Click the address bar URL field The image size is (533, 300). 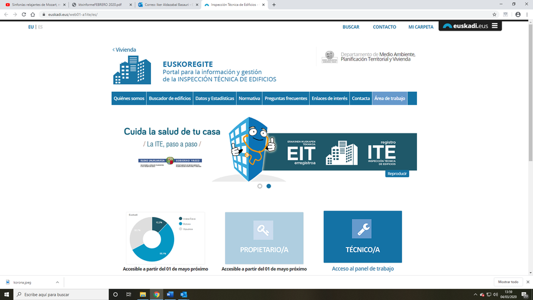[x=265, y=15]
